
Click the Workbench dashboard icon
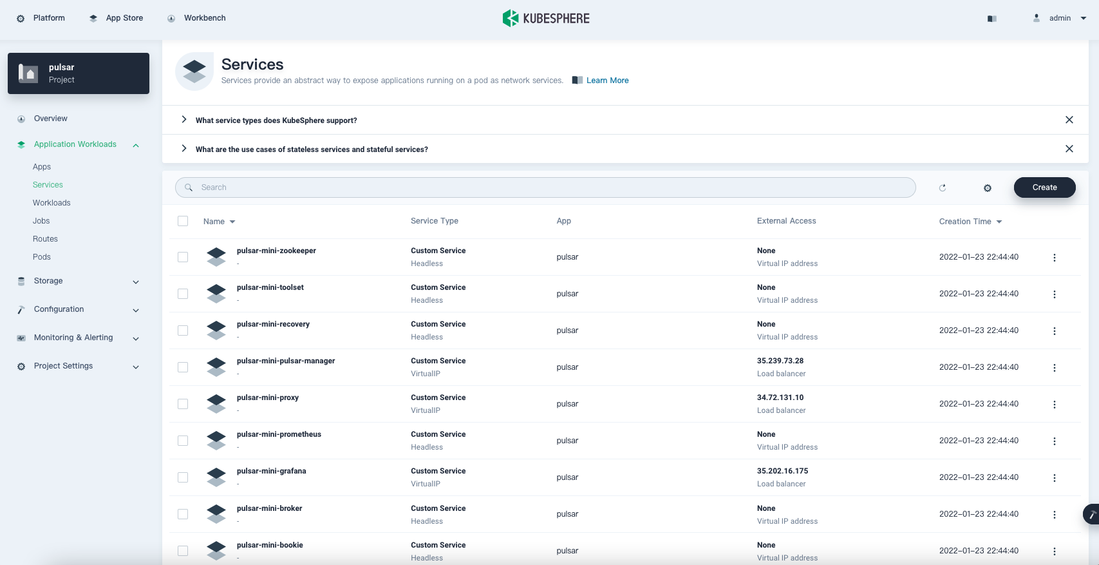click(x=171, y=19)
